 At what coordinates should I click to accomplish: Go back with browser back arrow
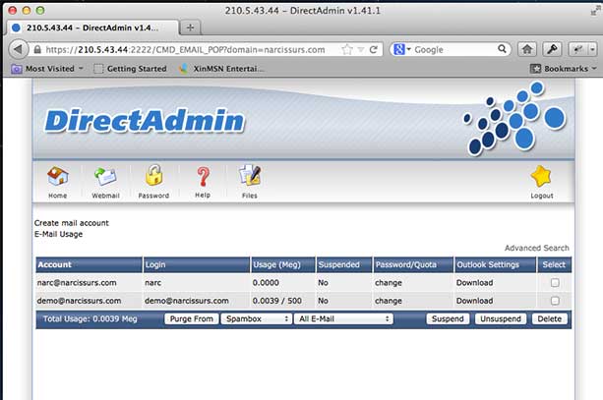click(18, 49)
